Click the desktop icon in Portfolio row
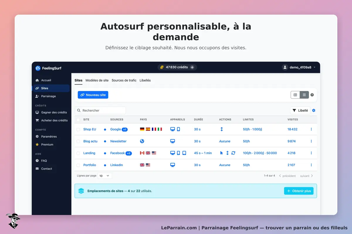This screenshot has width=352, height=234. (x=173, y=165)
